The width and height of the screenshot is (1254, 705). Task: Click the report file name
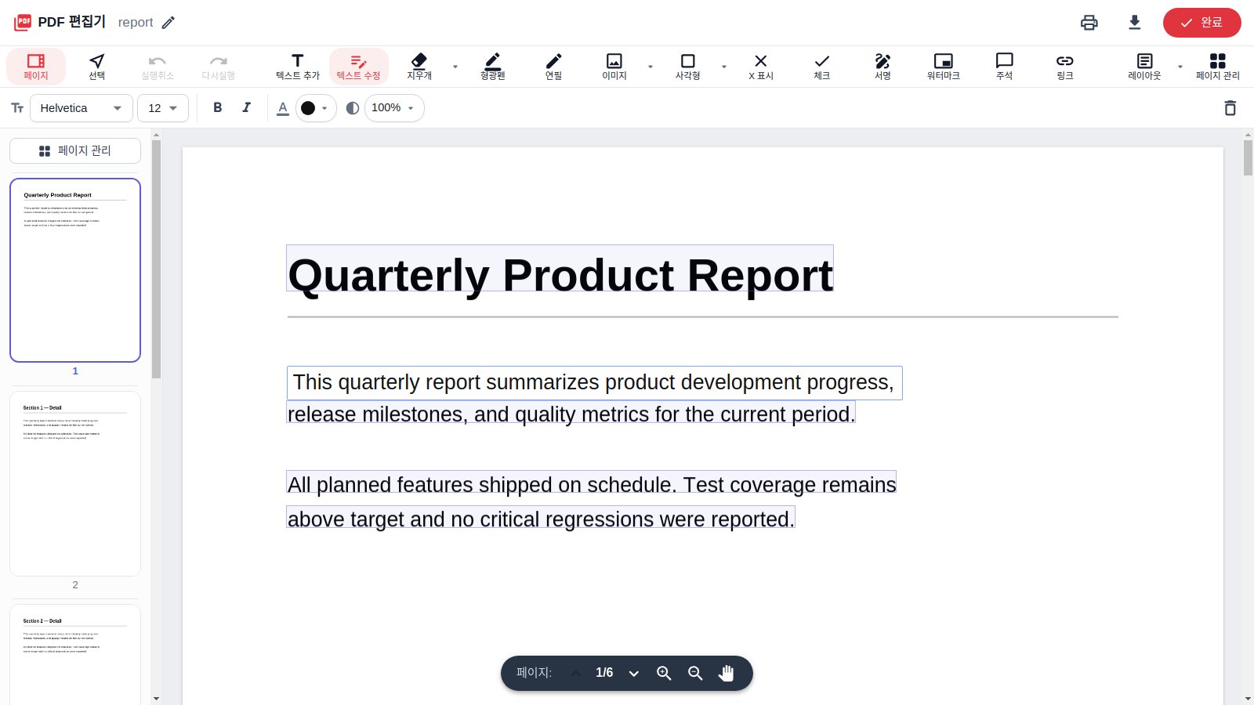136,23
